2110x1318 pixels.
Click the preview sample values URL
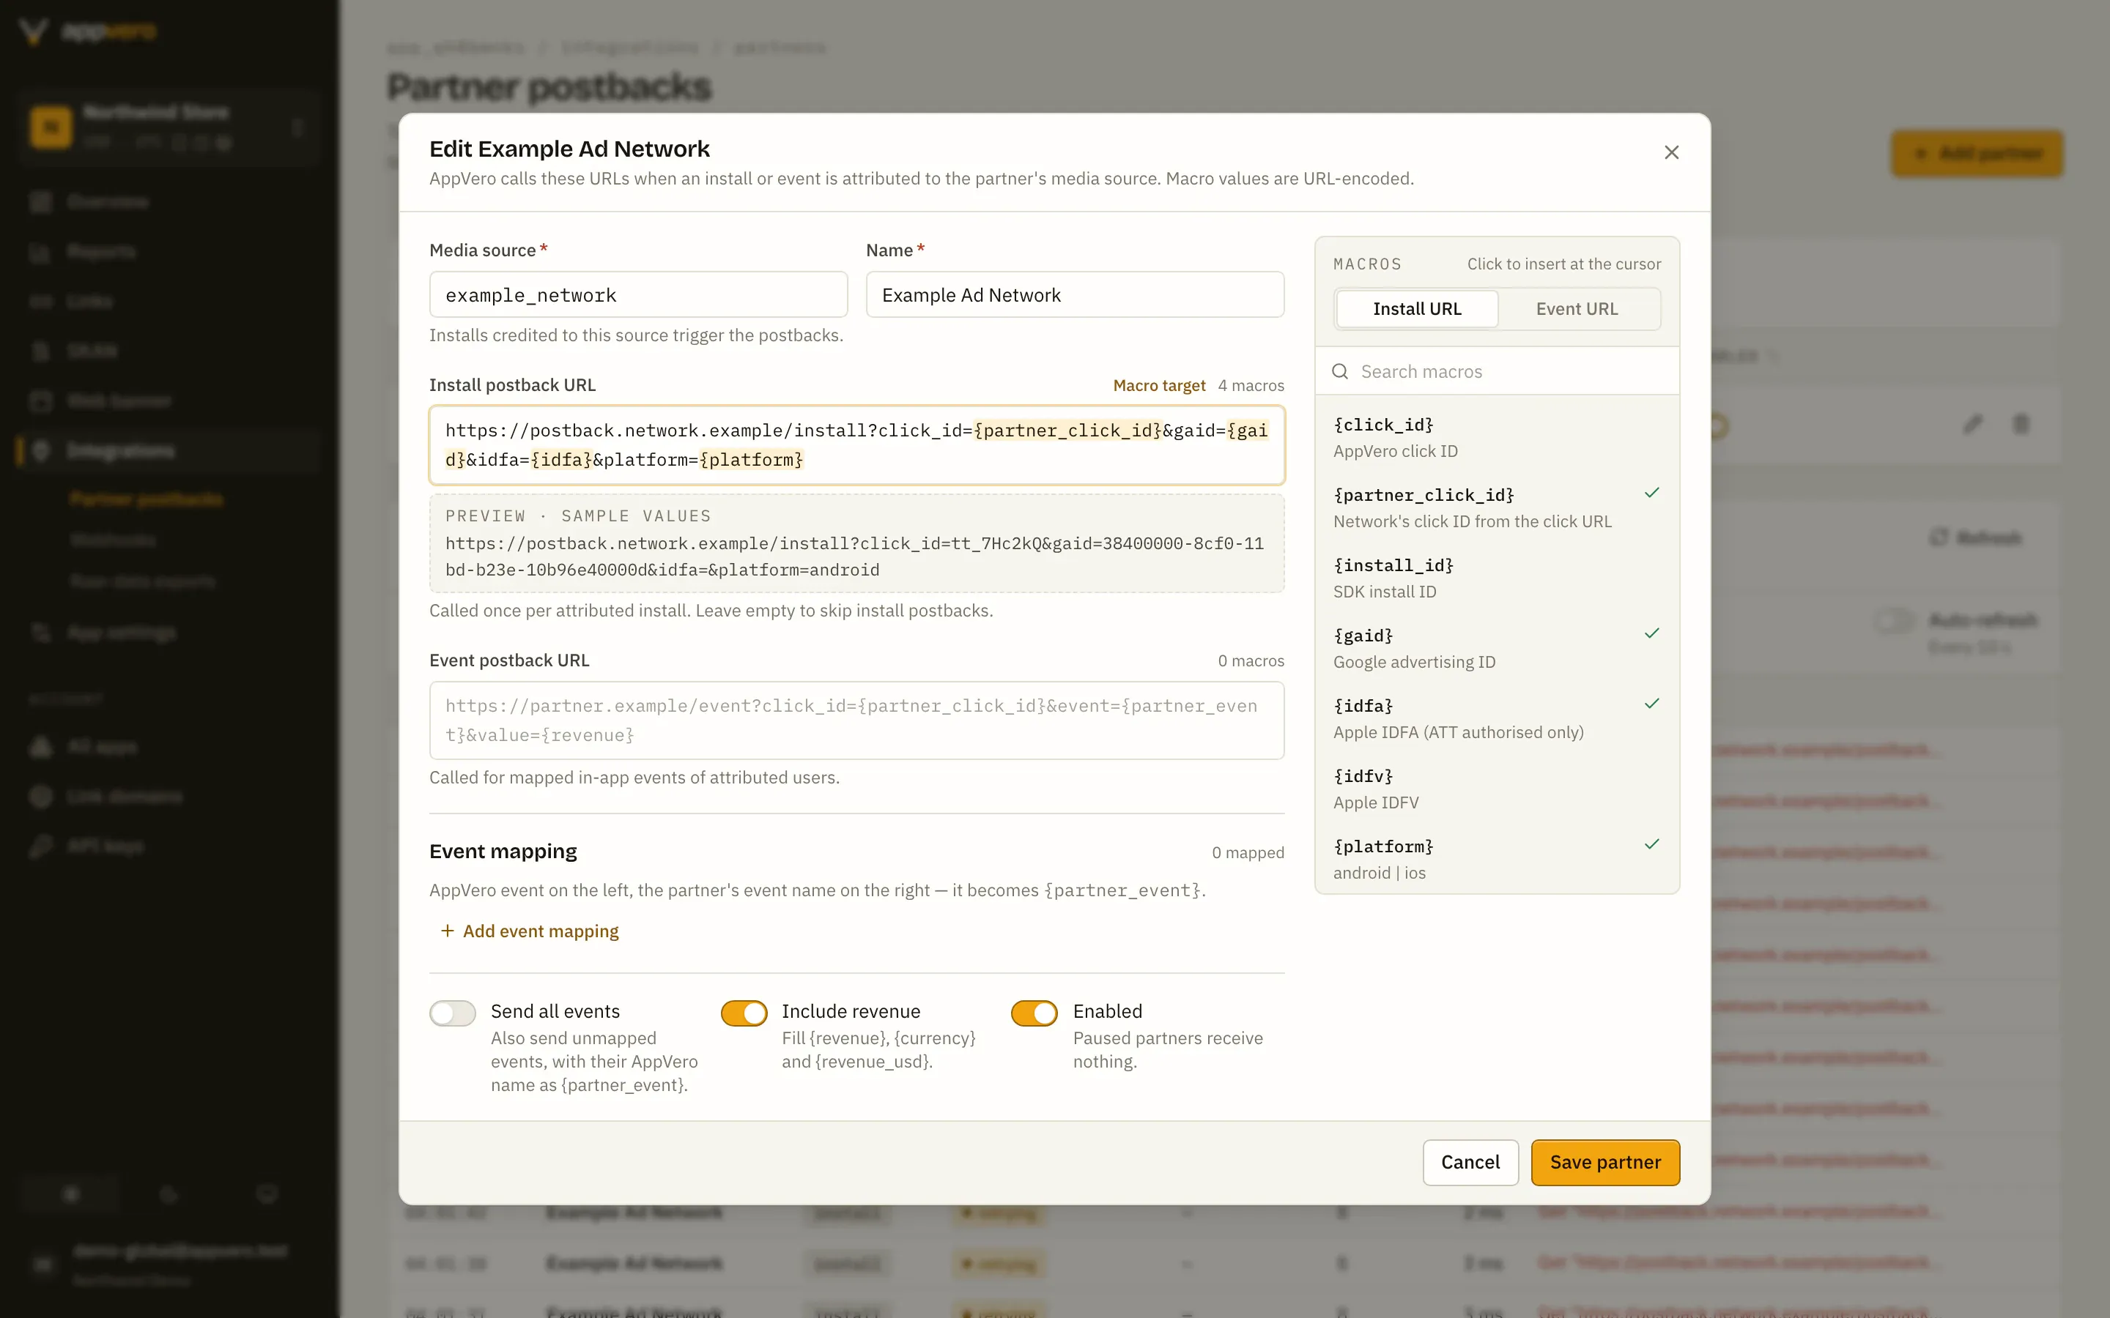click(854, 556)
